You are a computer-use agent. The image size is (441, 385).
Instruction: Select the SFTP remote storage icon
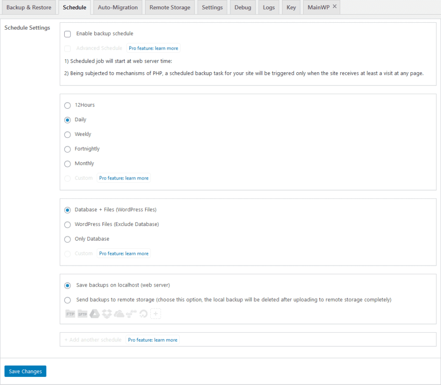click(x=82, y=314)
